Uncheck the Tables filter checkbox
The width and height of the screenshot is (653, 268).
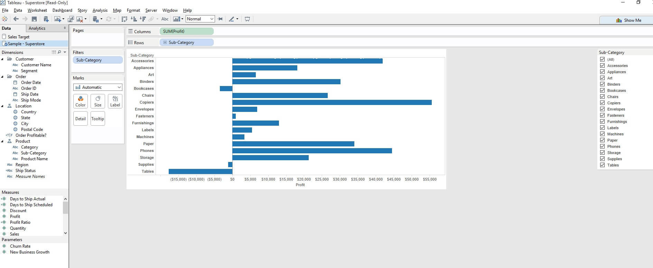(x=603, y=165)
